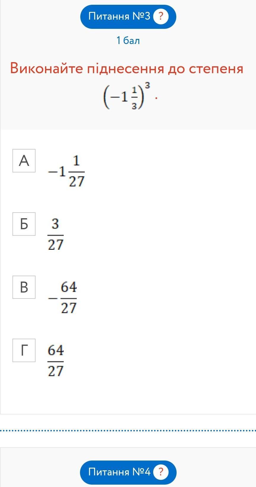This screenshot has width=256, height=487.
Task: Check answer box В
Action: pyautogui.click(x=24, y=287)
